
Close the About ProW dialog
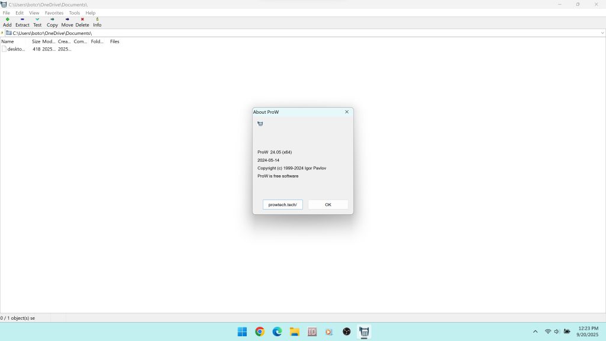point(347,112)
